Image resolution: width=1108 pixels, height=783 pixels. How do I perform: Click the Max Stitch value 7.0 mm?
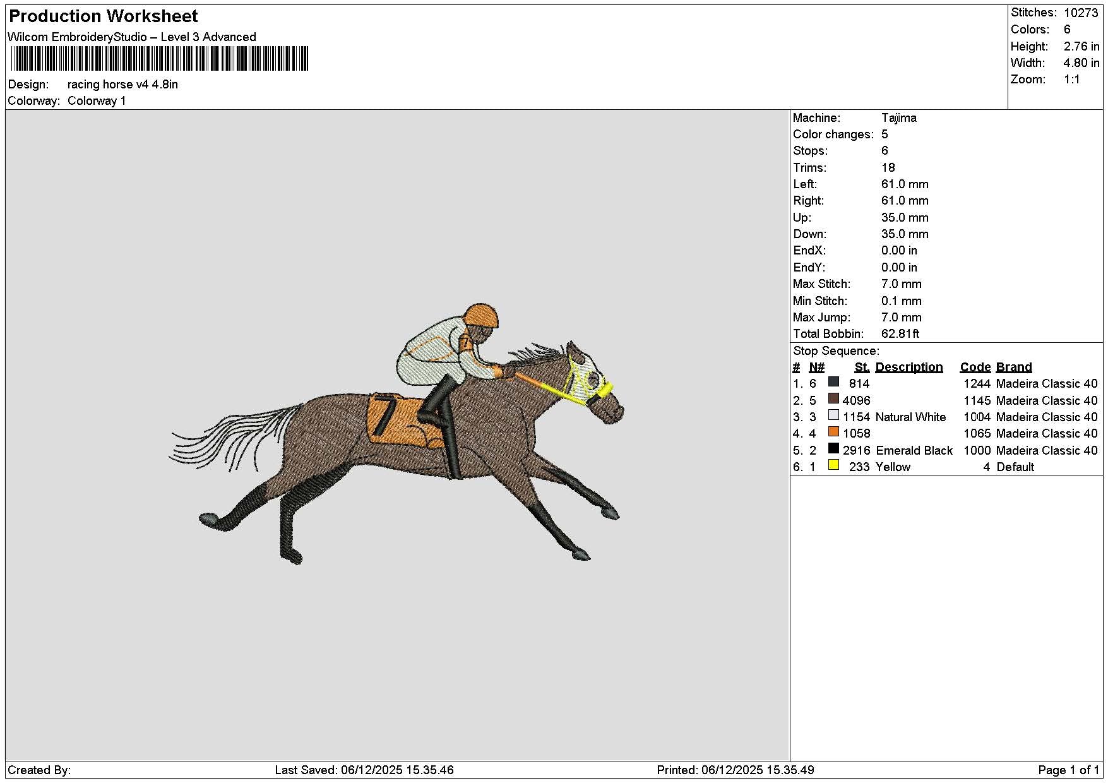click(x=902, y=284)
